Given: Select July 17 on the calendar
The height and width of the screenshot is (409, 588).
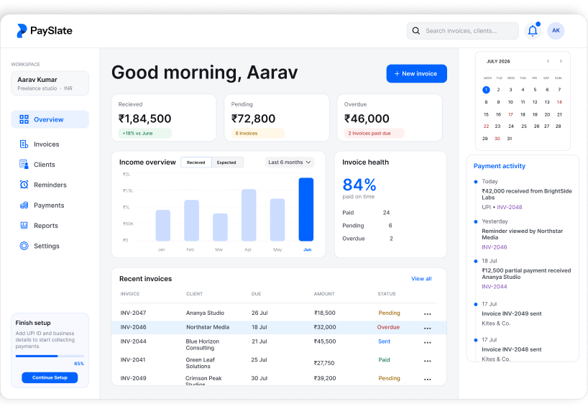Looking at the screenshot, I should click(510, 114).
